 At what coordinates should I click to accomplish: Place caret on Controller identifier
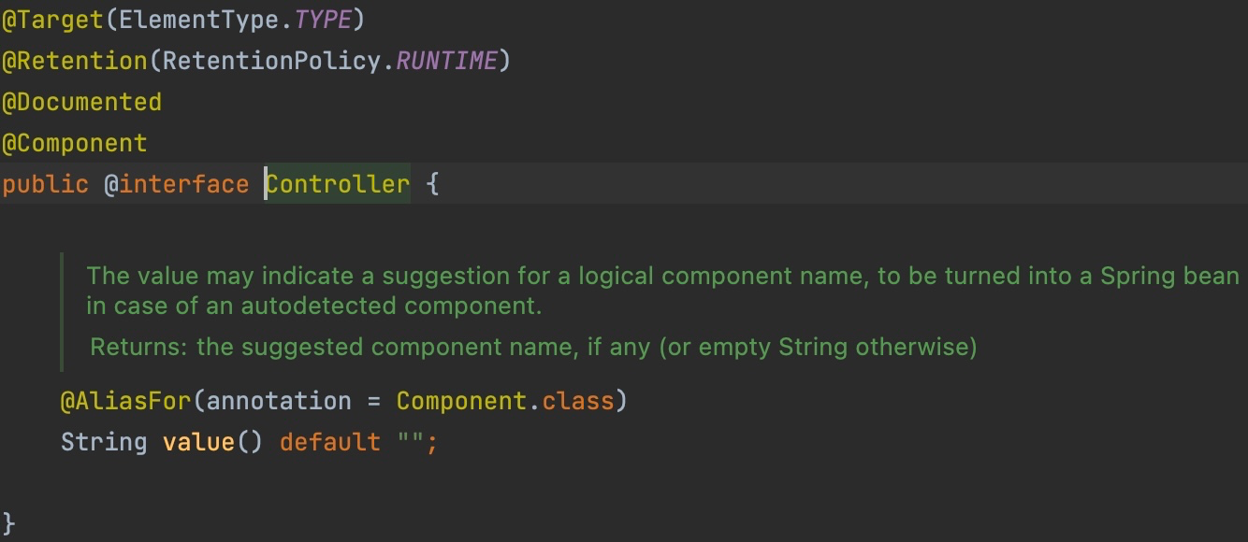click(338, 184)
